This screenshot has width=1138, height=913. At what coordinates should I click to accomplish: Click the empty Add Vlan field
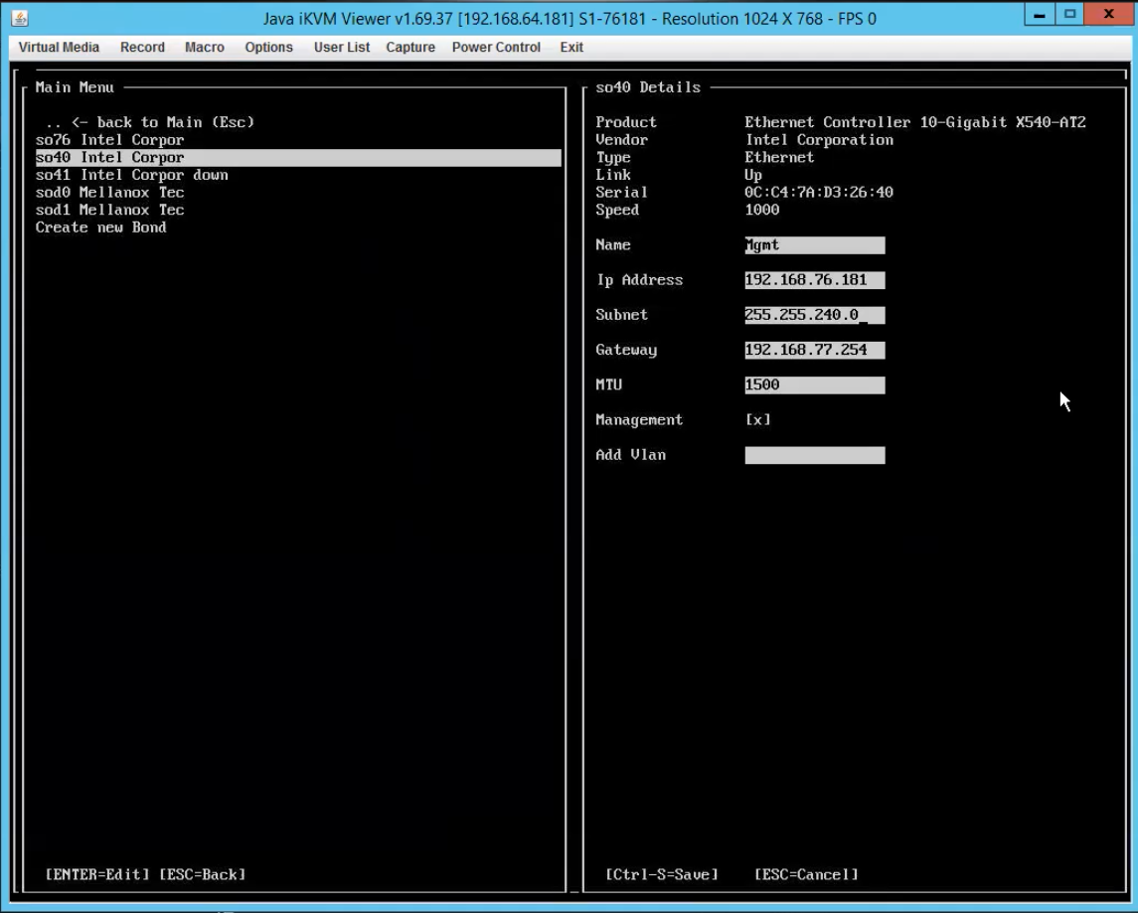coord(813,454)
